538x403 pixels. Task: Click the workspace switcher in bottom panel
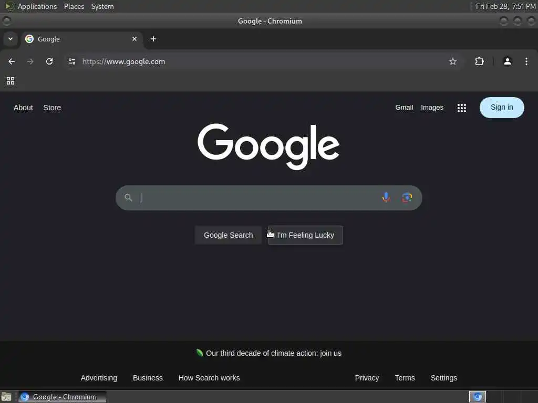478,397
